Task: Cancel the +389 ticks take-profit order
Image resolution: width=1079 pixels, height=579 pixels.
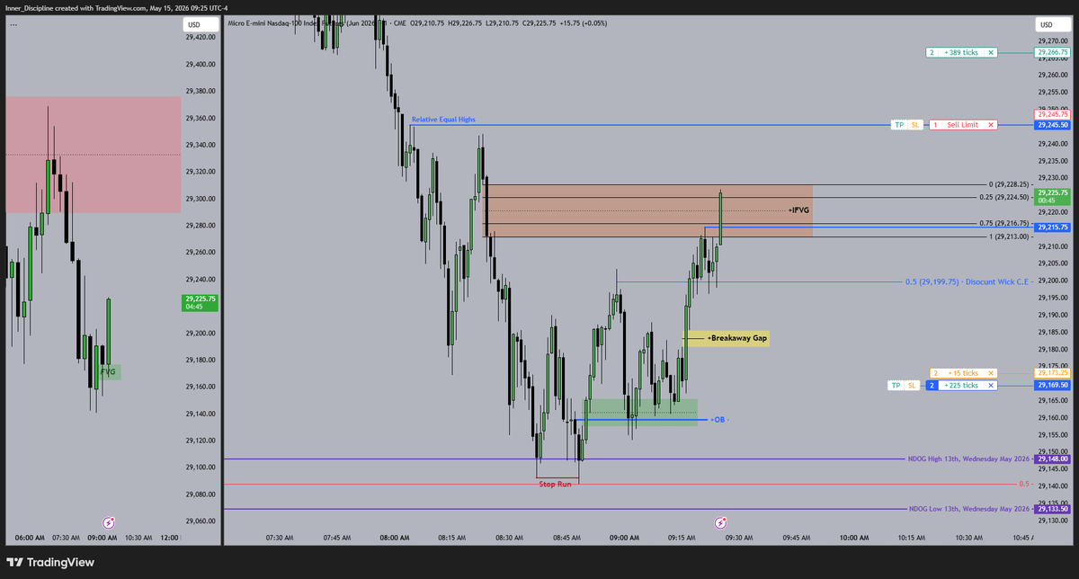Action: tap(991, 53)
